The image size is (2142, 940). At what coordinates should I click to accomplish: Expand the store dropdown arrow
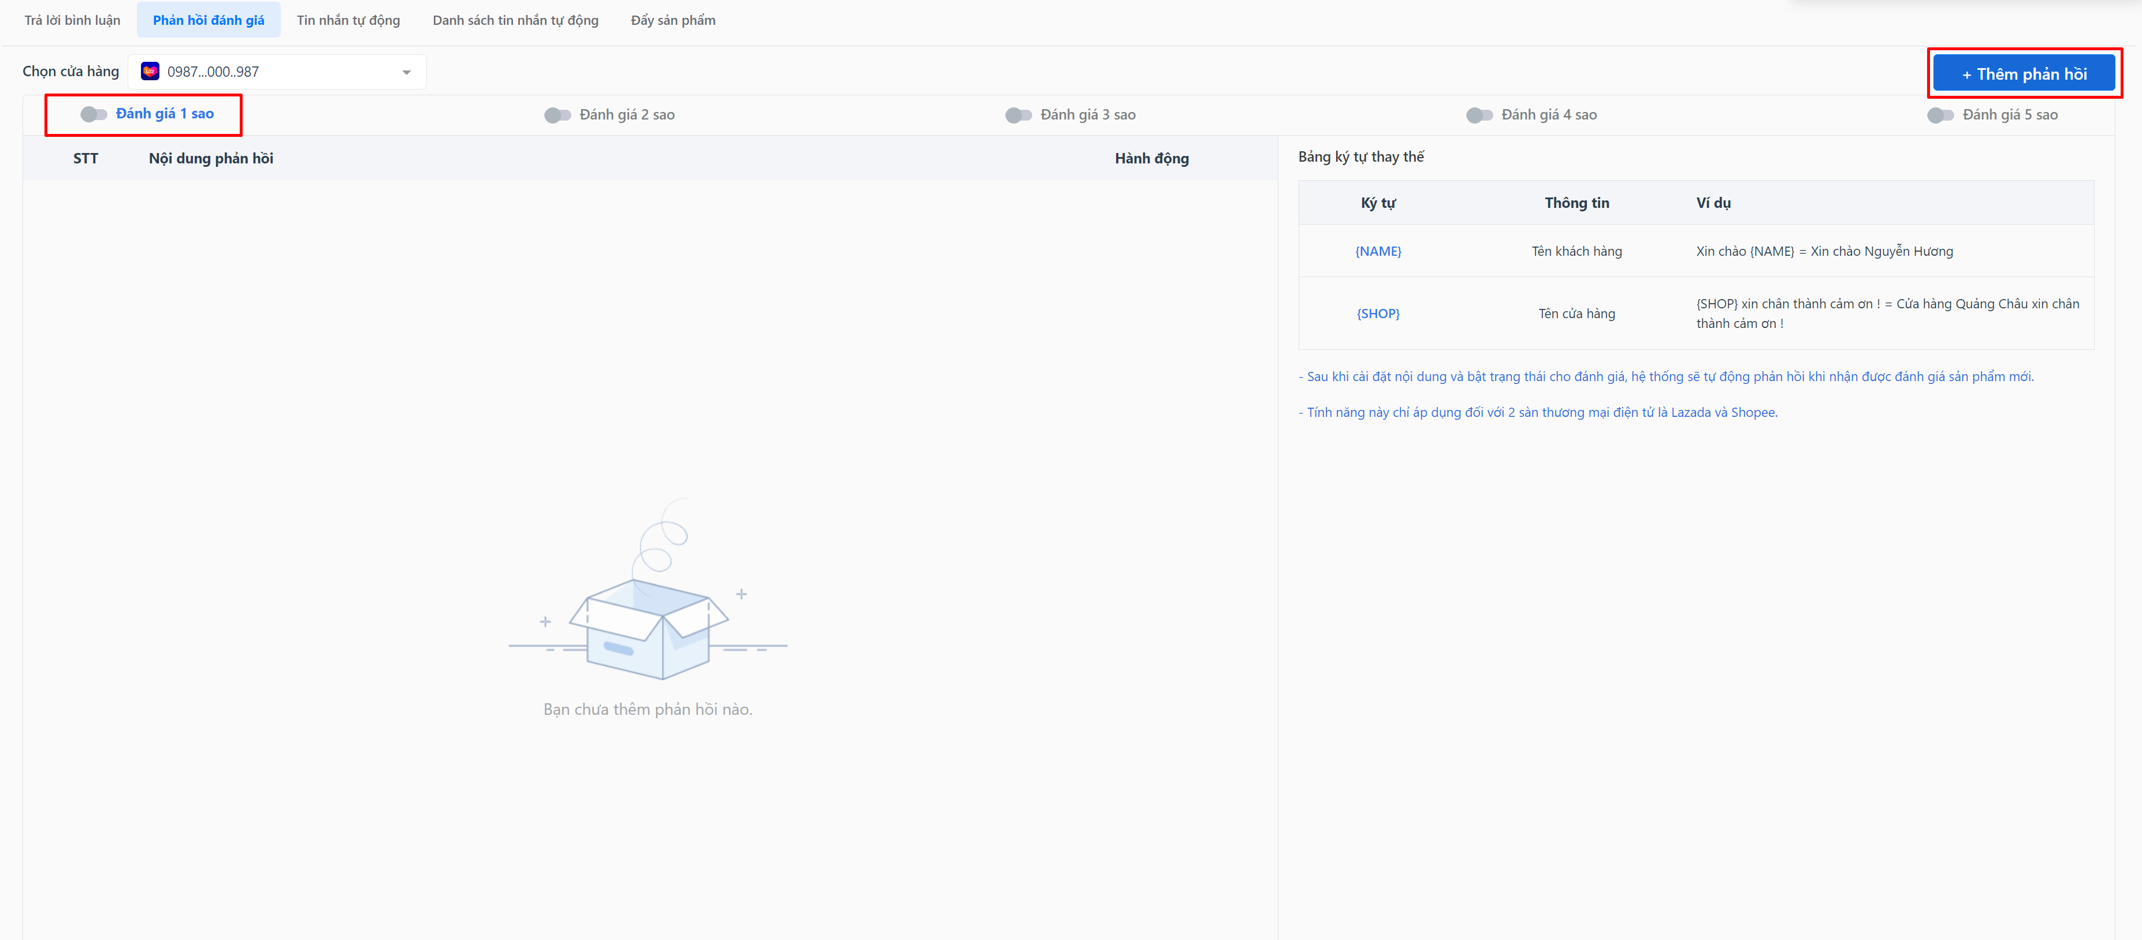[x=407, y=72]
